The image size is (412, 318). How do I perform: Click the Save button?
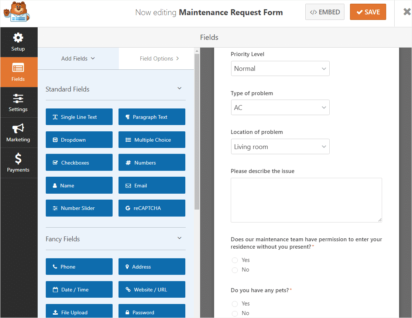click(x=368, y=12)
